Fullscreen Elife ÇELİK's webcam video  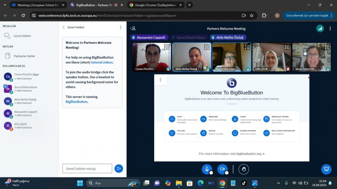pyautogui.click(x=287, y=47)
